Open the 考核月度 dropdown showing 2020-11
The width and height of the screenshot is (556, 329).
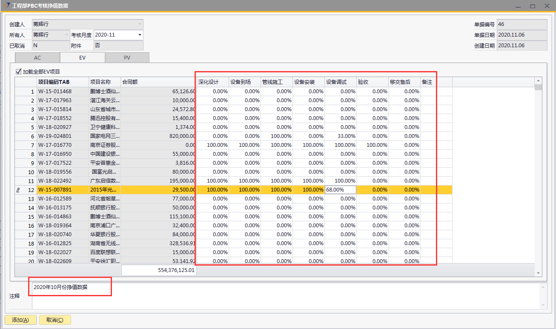point(140,35)
